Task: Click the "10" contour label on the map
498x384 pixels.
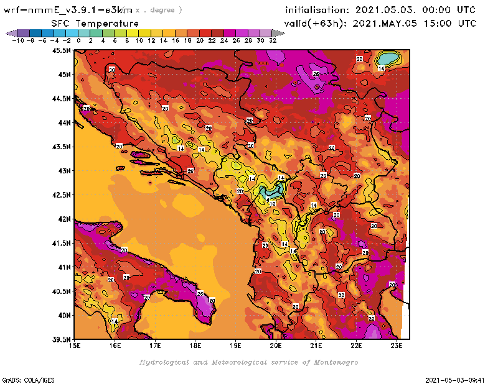Action: point(273,204)
